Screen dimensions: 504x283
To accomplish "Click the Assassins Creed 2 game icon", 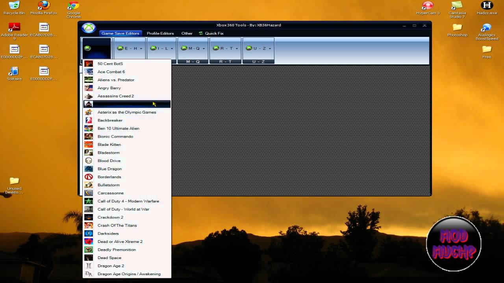I will [89, 96].
